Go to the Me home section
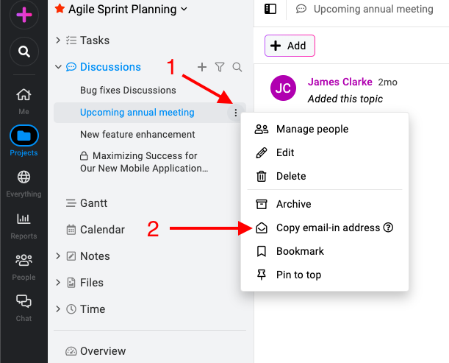Screen dimensions: 449x363 pyautogui.click(x=24, y=101)
